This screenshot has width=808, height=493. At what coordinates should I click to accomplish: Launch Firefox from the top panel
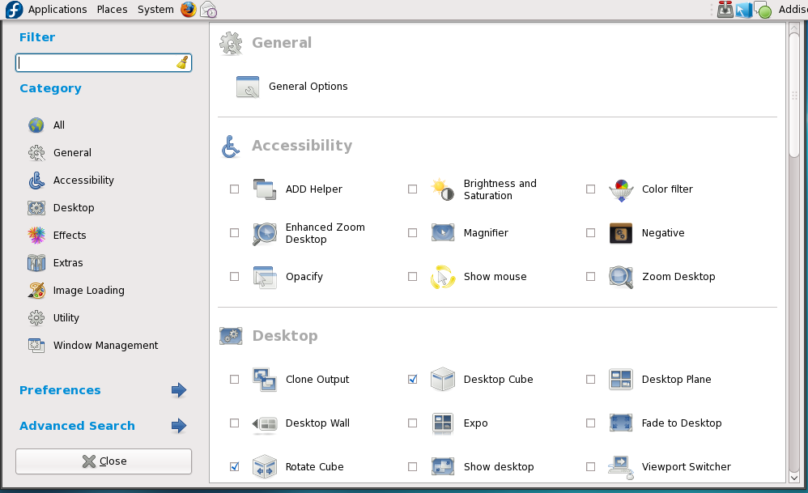(189, 10)
